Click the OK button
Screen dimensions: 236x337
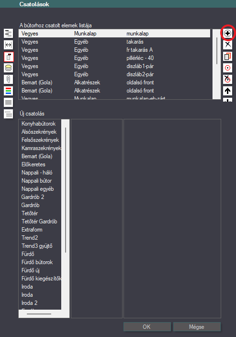coord(147,326)
